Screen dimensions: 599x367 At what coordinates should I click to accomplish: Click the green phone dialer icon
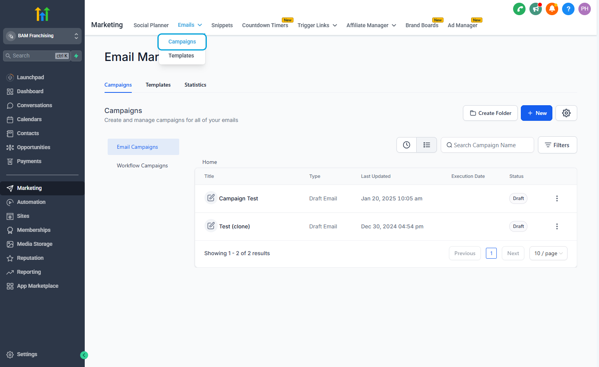(519, 9)
